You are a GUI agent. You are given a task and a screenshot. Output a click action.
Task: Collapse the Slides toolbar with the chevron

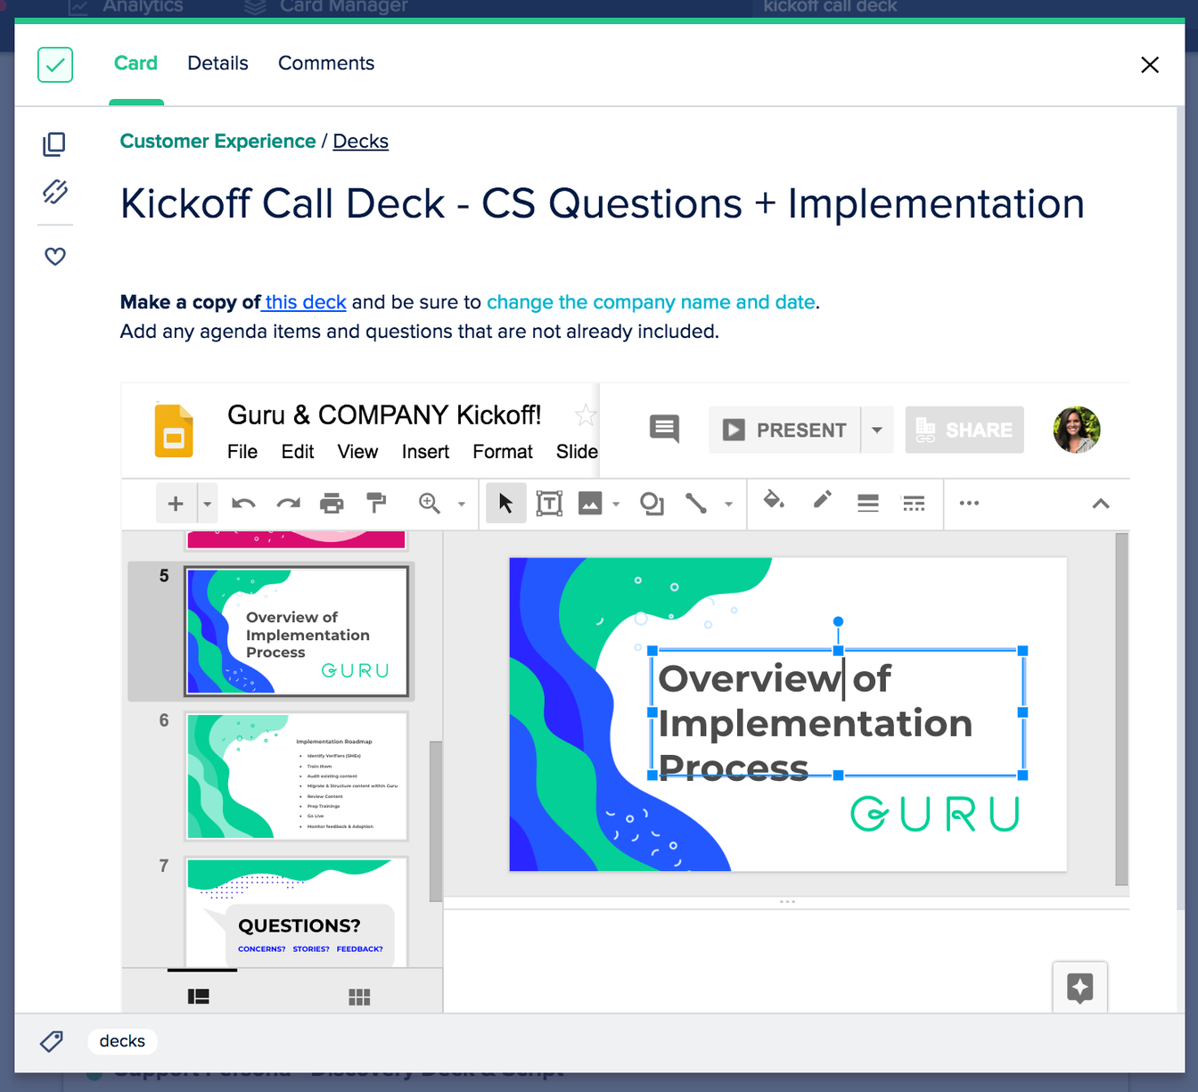pyautogui.click(x=1100, y=504)
